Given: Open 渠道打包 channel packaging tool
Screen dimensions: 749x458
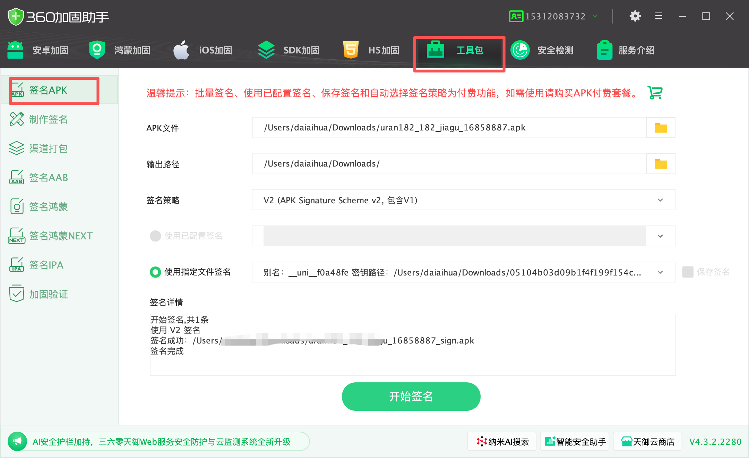Looking at the screenshot, I should 49,149.
